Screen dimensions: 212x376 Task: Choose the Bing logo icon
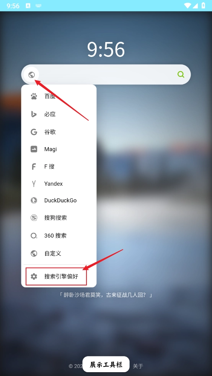[34, 114]
